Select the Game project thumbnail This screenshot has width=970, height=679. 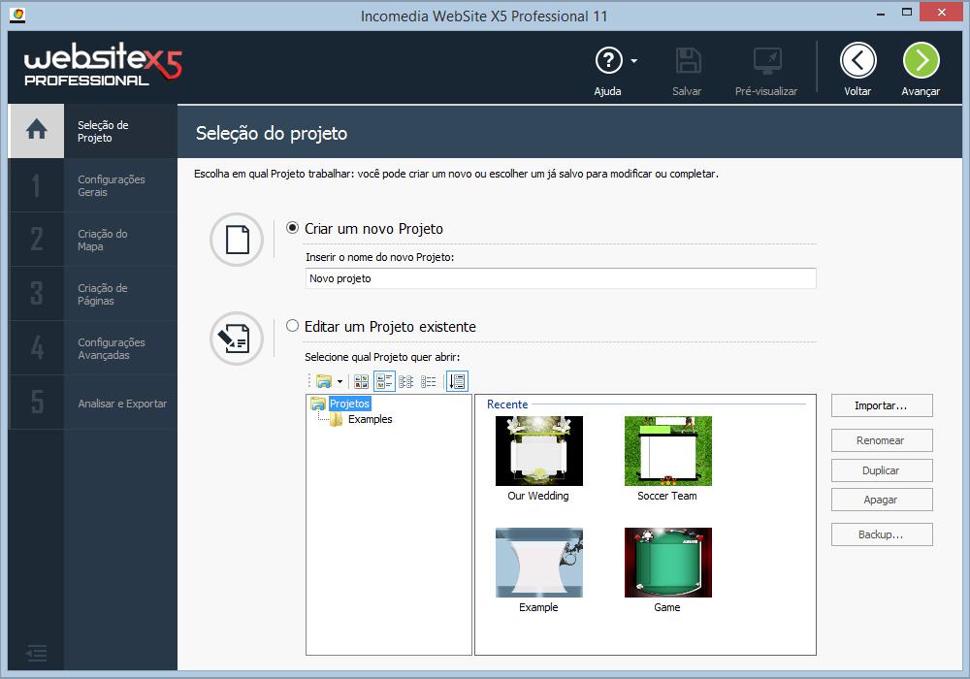point(667,563)
